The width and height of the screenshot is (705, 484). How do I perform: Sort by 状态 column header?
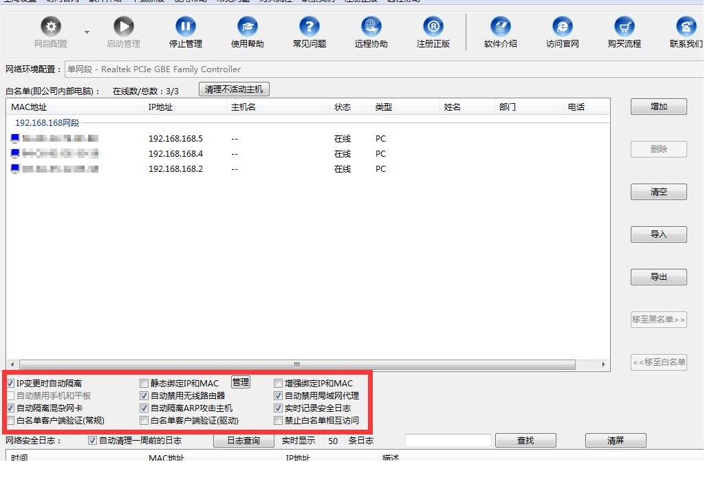point(350,107)
